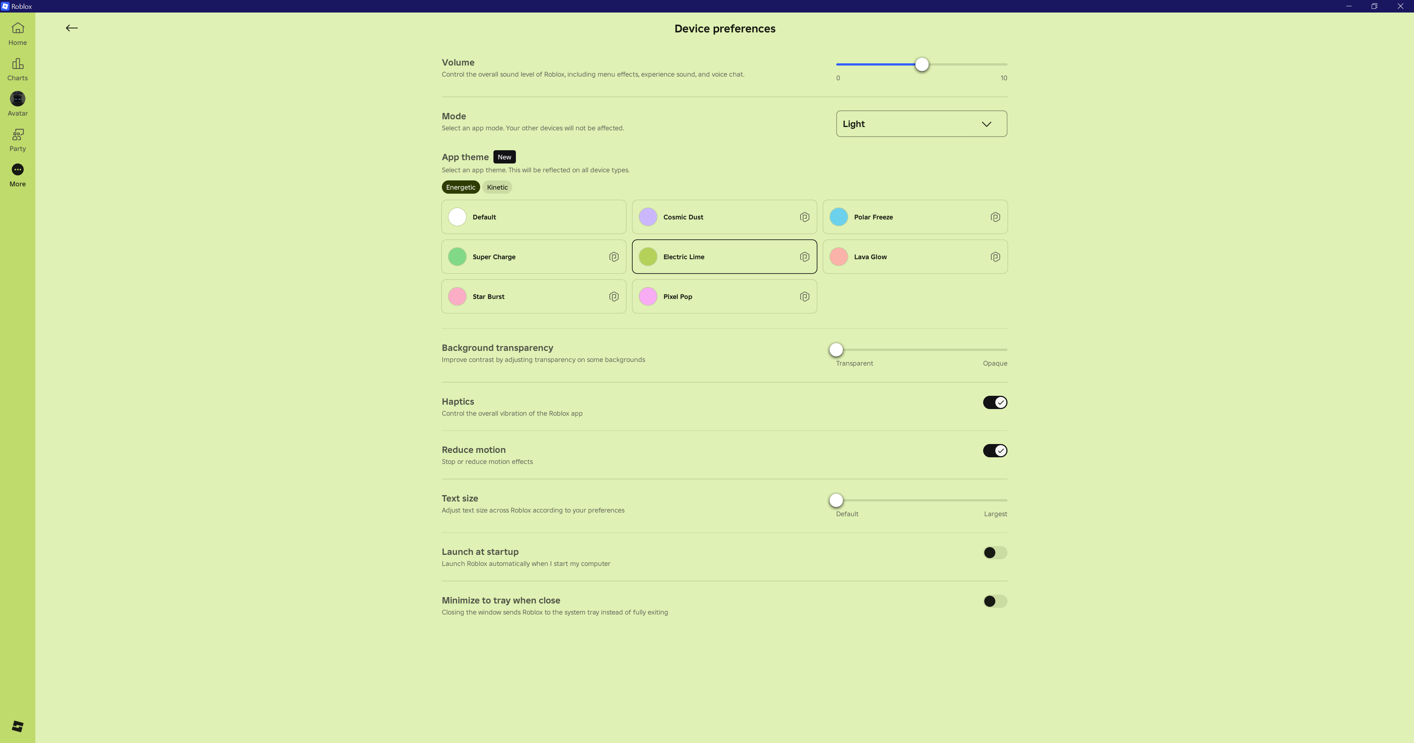The width and height of the screenshot is (1414, 743).
Task: Click the App theme section title
Action: [465, 157]
